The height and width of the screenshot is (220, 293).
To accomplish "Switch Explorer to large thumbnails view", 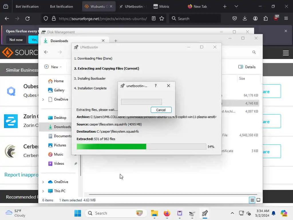I will (x=258, y=200).
